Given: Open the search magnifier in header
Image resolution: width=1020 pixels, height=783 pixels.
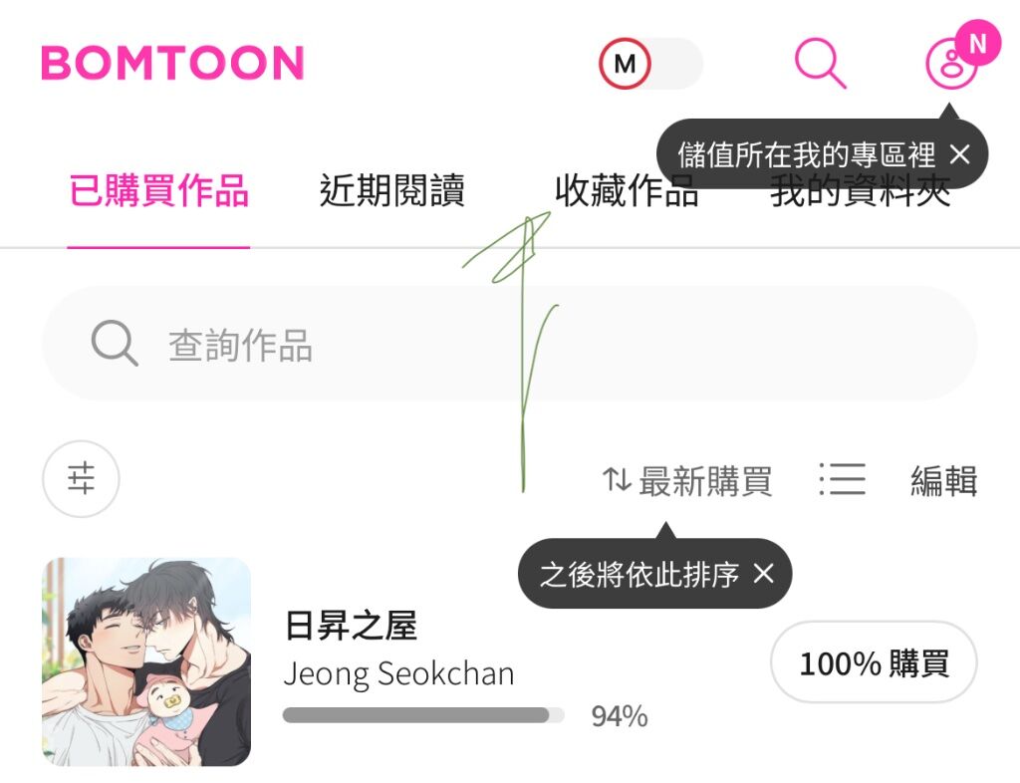Looking at the screenshot, I should [821, 64].
